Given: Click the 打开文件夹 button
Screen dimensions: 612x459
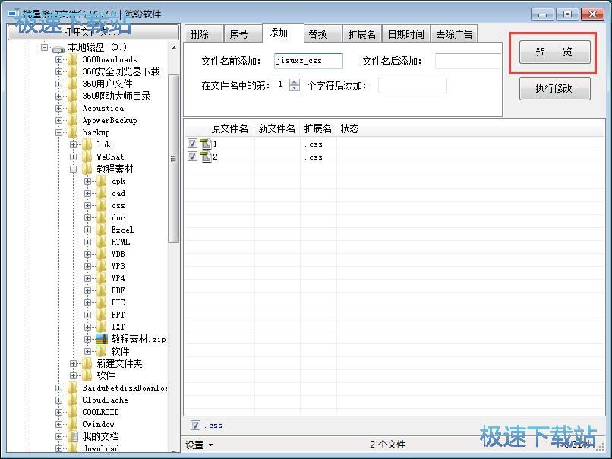Looking at the screenshot, I should coord(93,33).
